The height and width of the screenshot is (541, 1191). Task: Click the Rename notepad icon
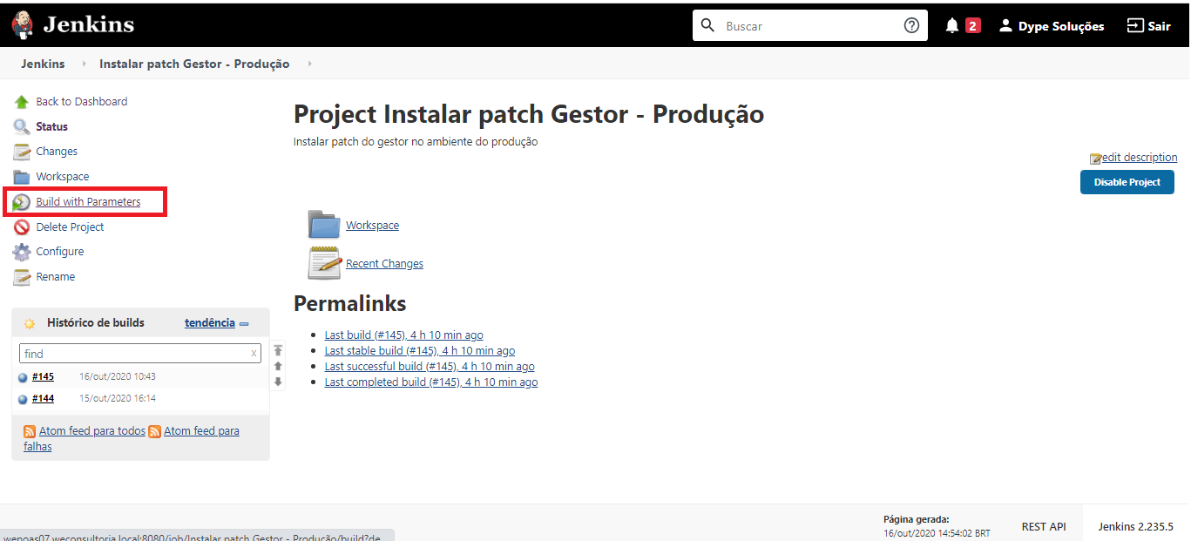coord(22,277)
